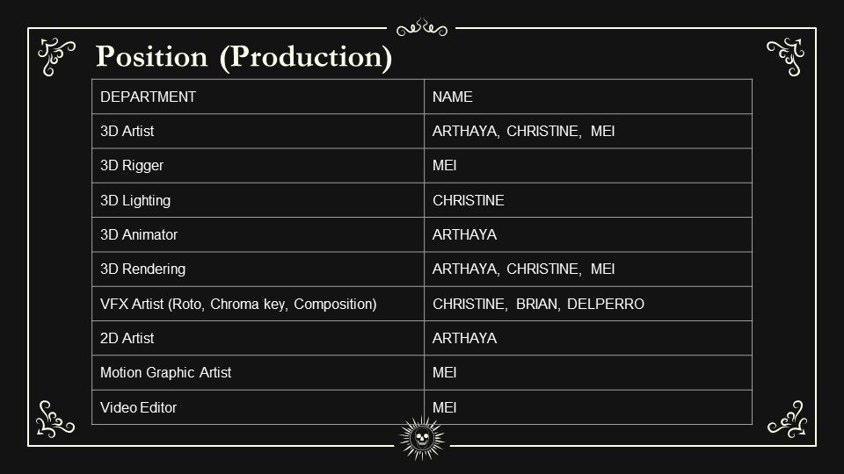Select the 3D Rendering cell
The image size is (844, 474).
[258, 269]
